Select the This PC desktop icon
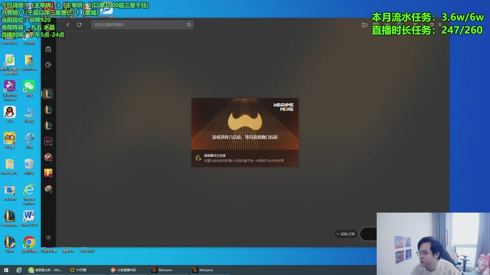The width and height of the screenshot is (490, 275). pos(29,114)
